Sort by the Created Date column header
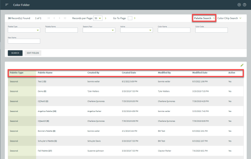The image size is (251, 159). tap(129, 72)
